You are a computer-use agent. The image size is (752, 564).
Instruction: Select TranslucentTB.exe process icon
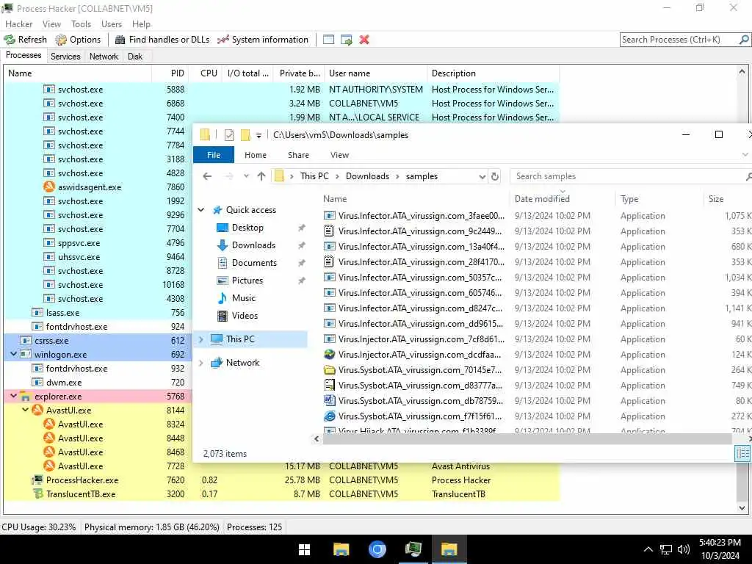[37, 493]
